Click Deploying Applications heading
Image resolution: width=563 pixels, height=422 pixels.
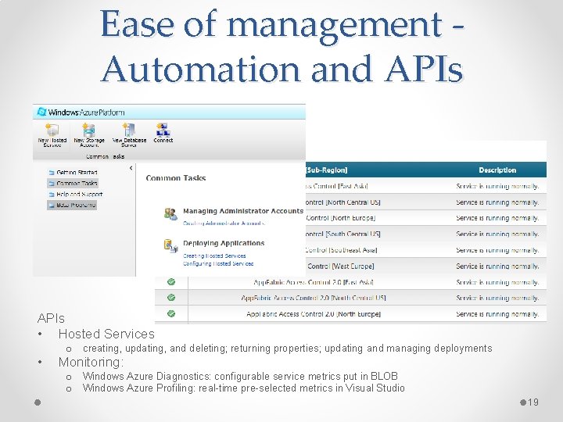(x=224, y=243)
